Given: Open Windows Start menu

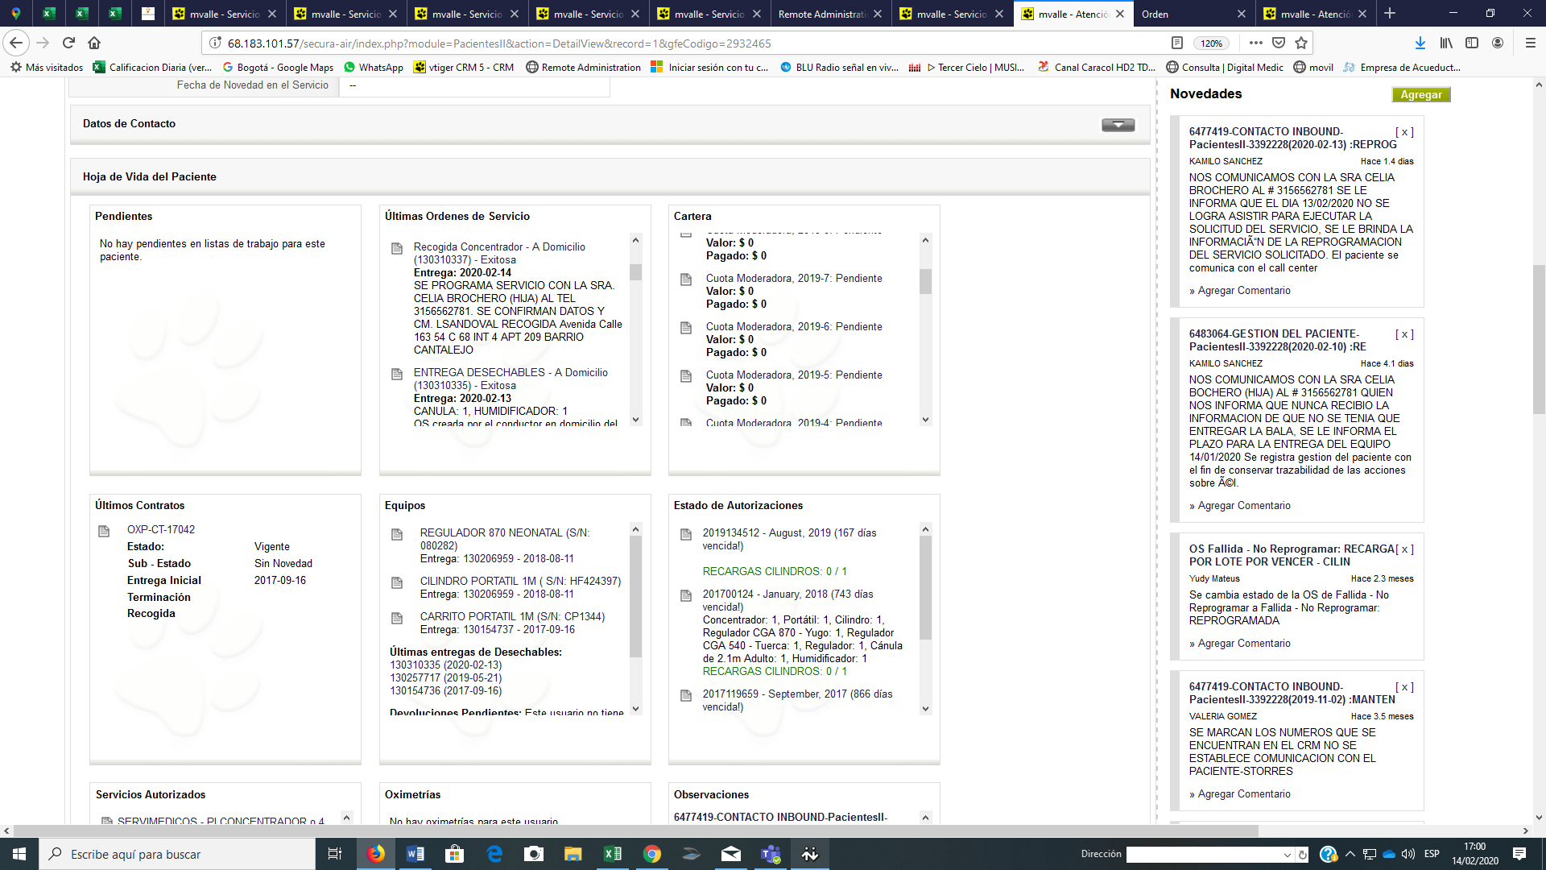Looking at the screenshot, I should 19,854.
